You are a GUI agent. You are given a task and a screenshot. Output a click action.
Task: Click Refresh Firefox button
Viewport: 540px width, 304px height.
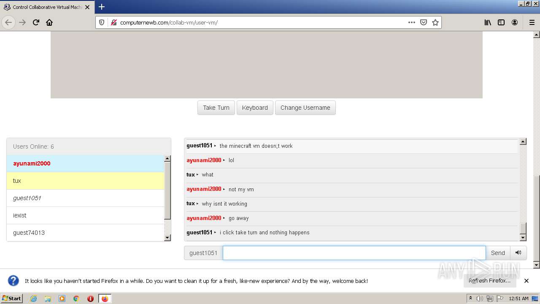click(x=489, y=281)
